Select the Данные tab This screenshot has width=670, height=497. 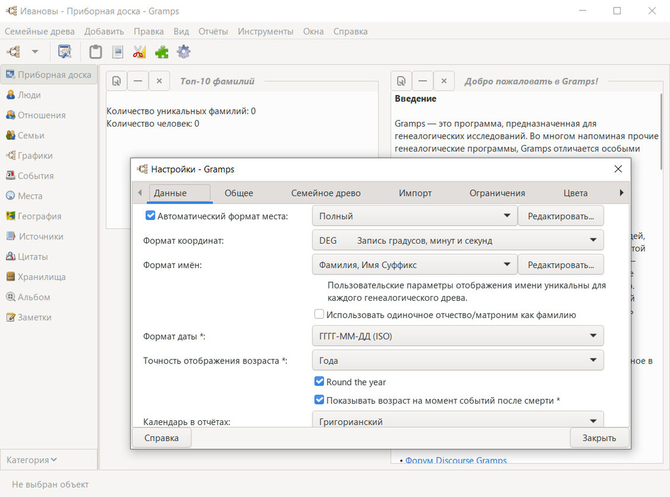tap(180, 193)
